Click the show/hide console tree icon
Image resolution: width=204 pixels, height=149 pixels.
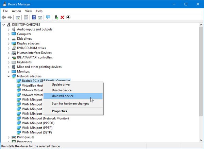[18, 17]
